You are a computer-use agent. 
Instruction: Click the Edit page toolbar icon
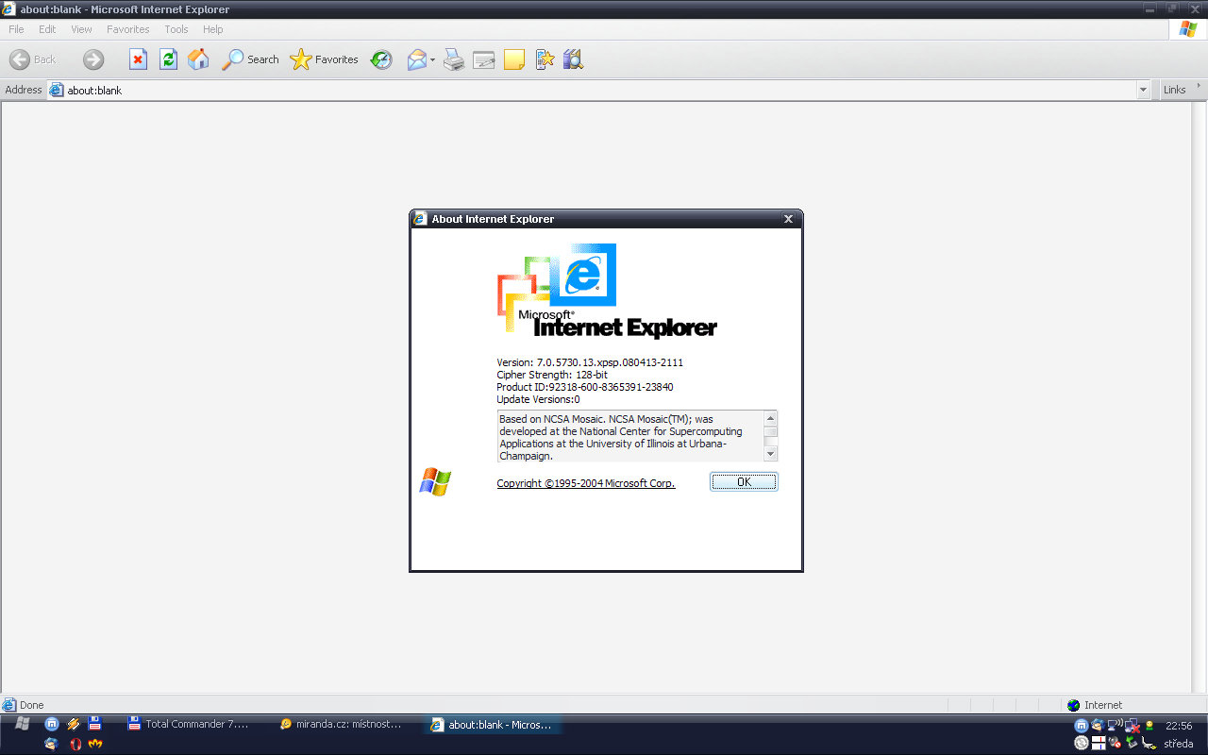tap(484, 59)
